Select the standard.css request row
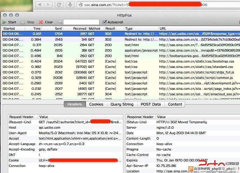The width and height of the screenshot is (240, 173). [121, 67]
